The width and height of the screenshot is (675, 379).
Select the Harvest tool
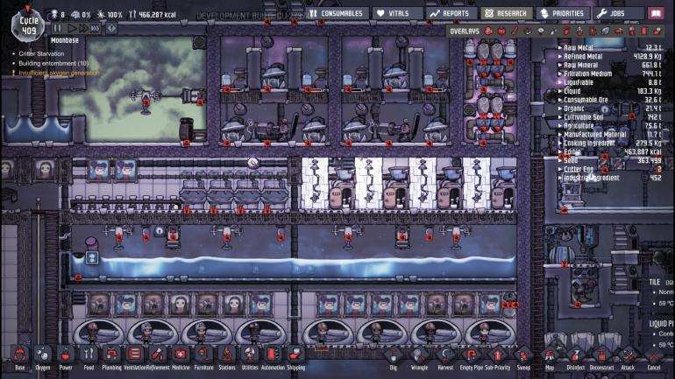445,358
